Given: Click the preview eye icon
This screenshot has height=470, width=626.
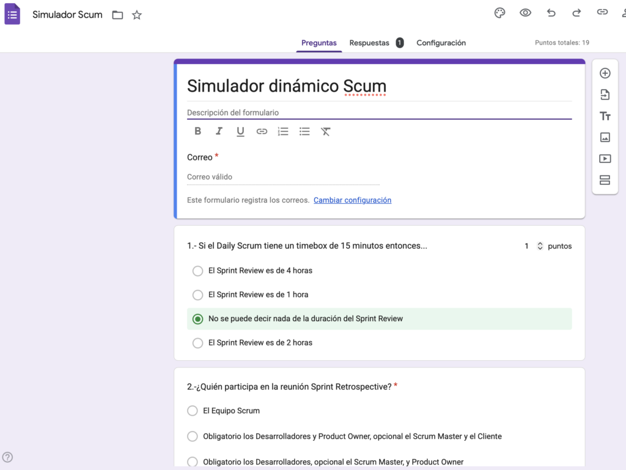Looking at the screenshot, I should point(525,13).
